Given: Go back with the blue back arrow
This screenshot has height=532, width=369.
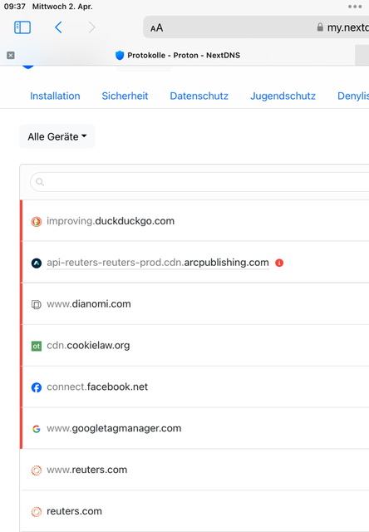Looking at the screenshot, I should point(58,27).
